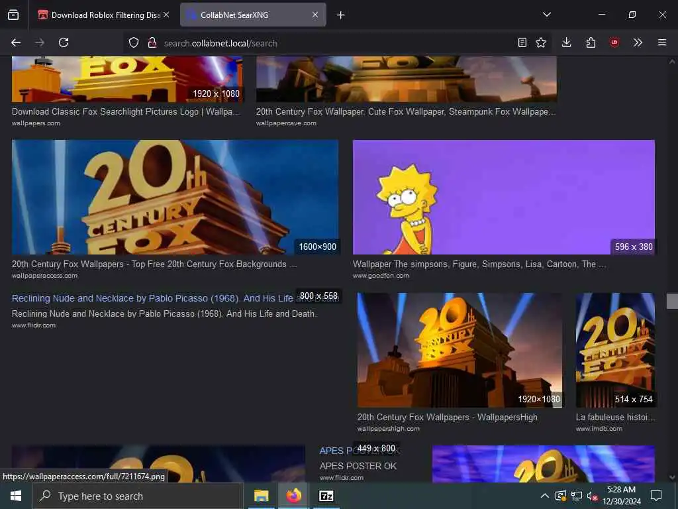The width and height of the screenshot is (678, 509).
Task: Show hidden system tray icons
Action: (x=545, y=496)
